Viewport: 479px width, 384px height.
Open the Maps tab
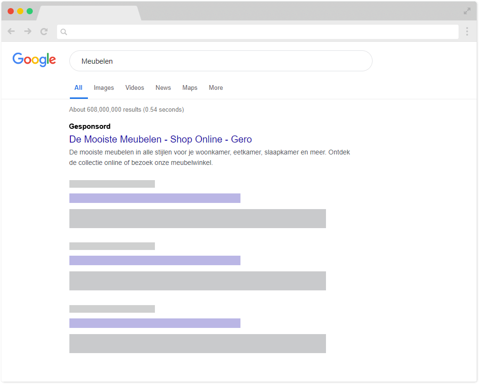190,88
